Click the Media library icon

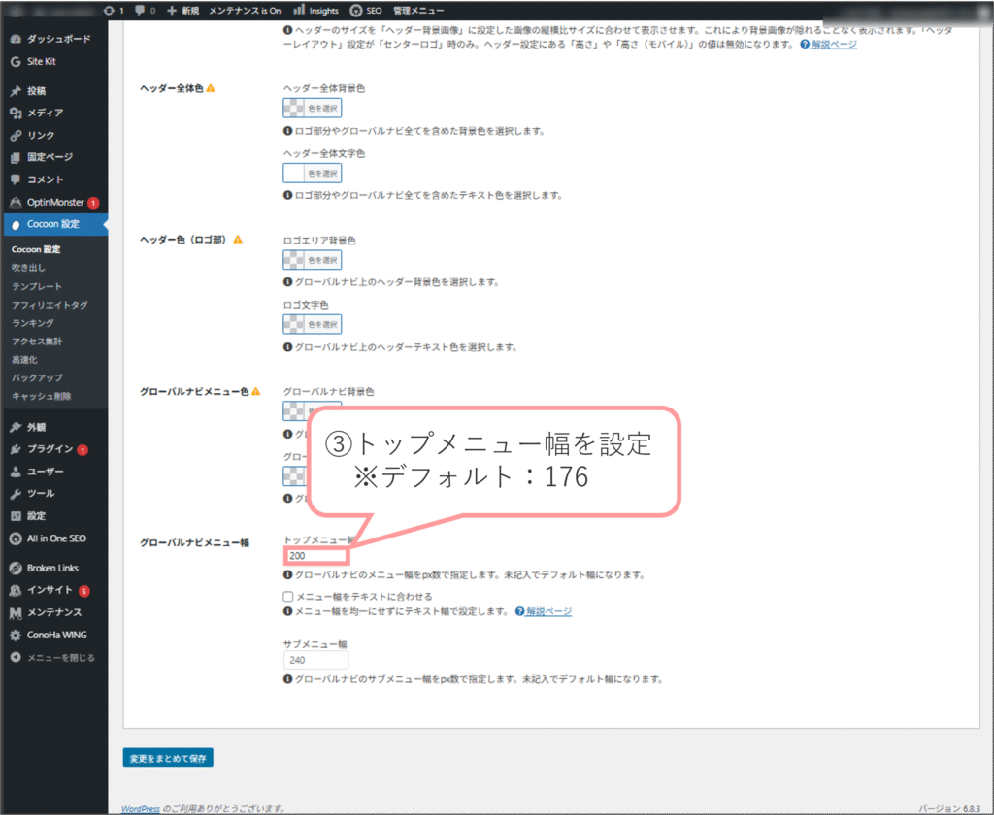tap(16, 114)
